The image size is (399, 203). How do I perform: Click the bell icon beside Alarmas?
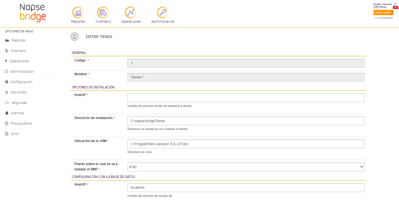click(7, 113)
